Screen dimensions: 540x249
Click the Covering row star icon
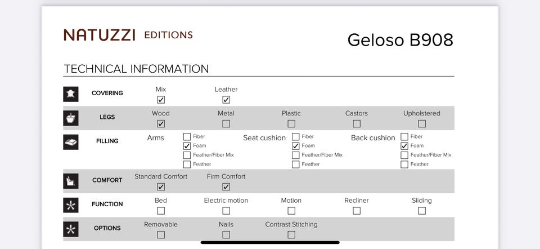(x=71, y=94)
